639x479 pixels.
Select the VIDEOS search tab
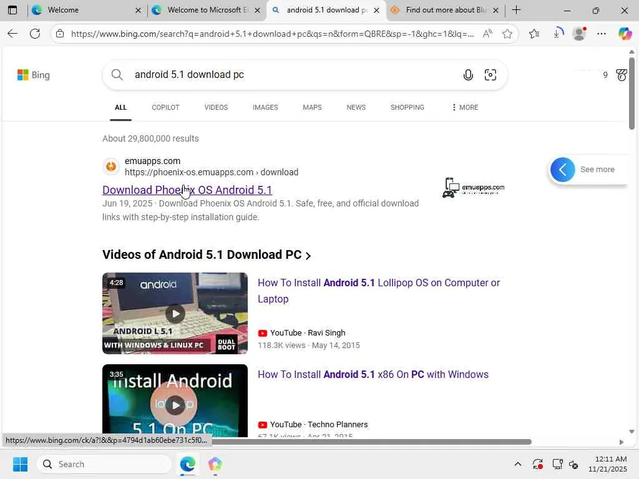(216, 107)
